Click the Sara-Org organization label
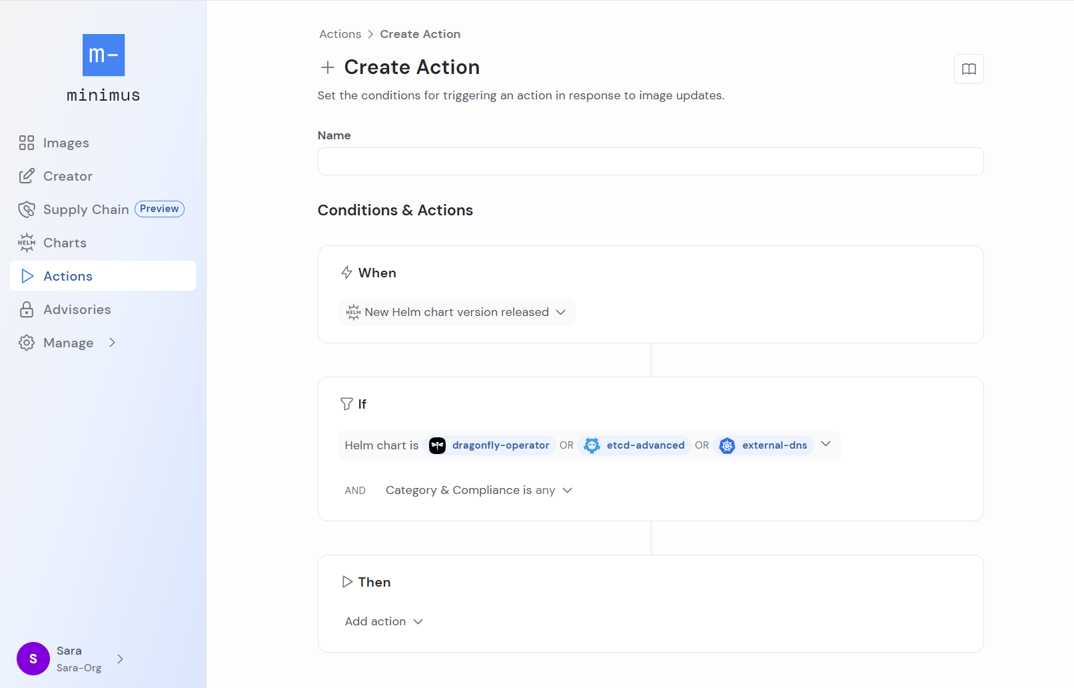The image size is (1074, 688). click(79, 667)
